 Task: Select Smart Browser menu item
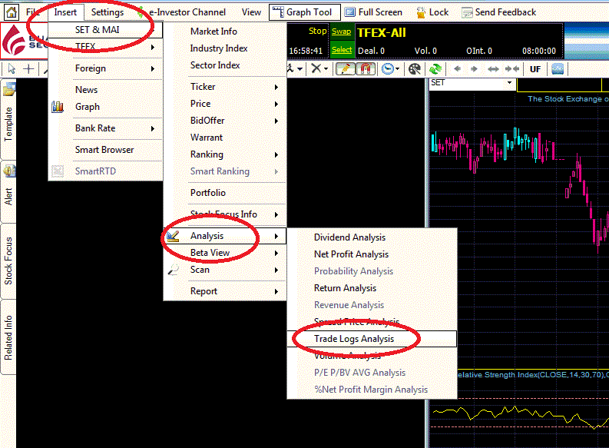pos(105,150)
